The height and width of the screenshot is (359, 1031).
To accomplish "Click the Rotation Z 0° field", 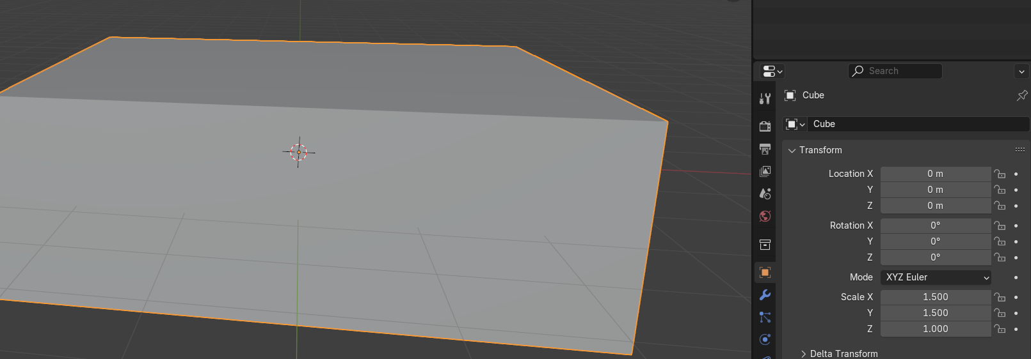I will 936,257.
